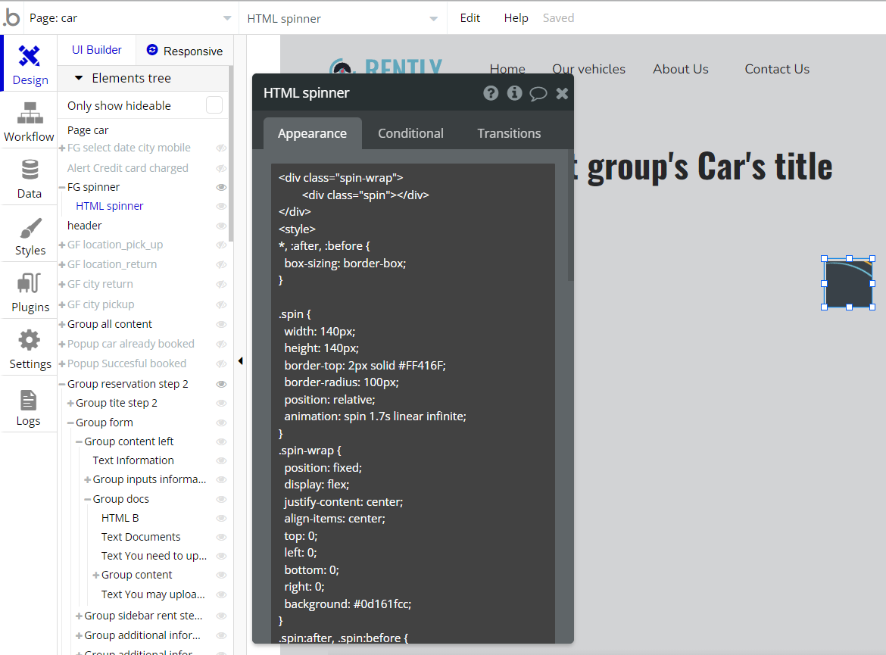Click the help question mark in HTML spinner panel
This screenshot has width=886, height=655.
click(x=491, y=93)
